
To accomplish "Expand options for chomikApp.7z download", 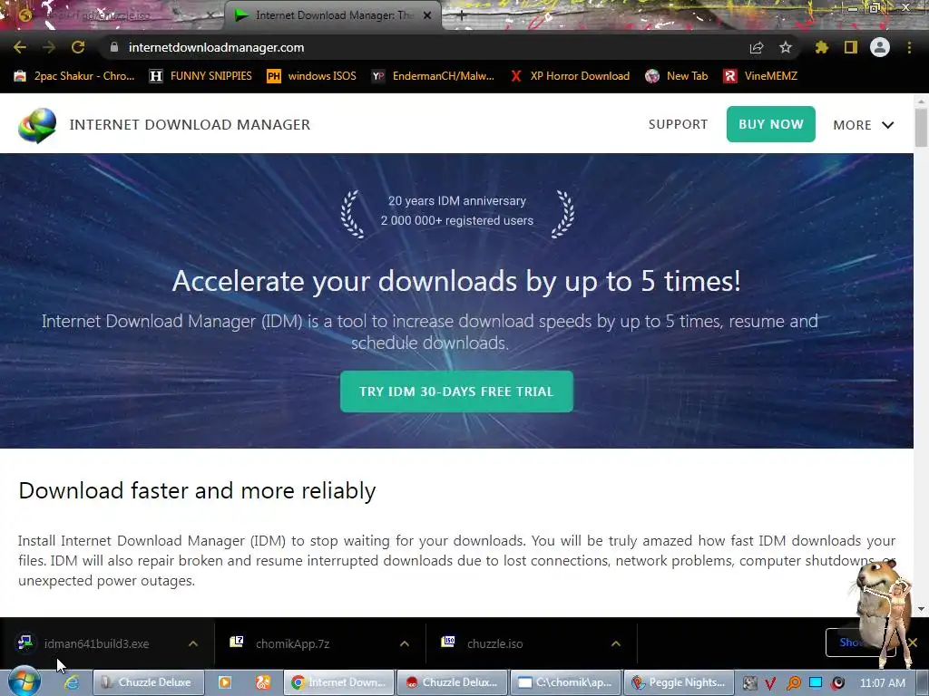I will (404, 643).
